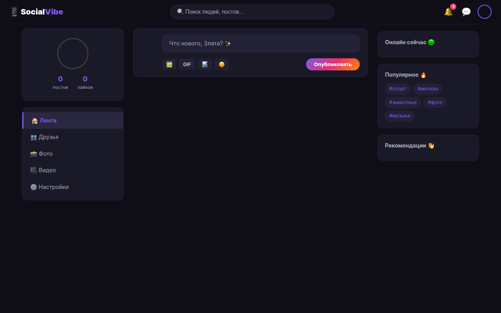Open the notifications bell icon
The height and width of the screenshot is (313, 501).
(449, 12)
